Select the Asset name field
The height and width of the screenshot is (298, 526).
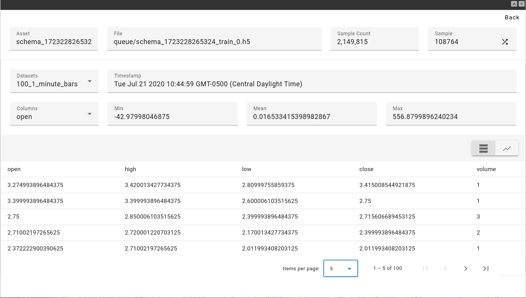coord(54,42)
